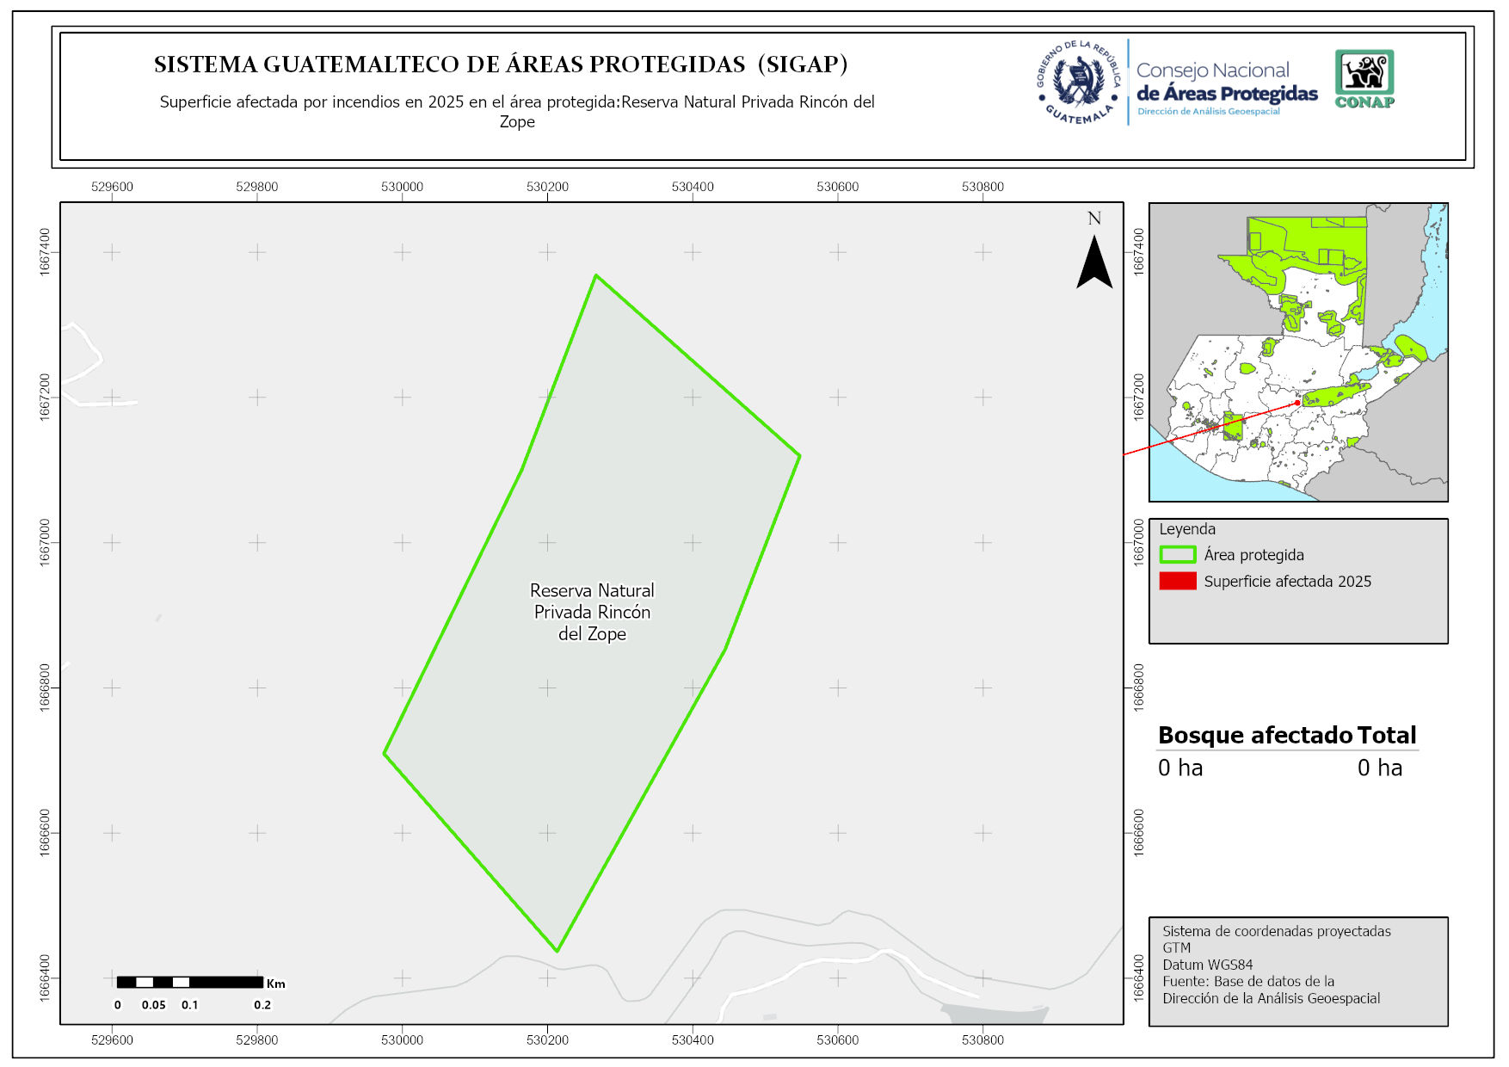Screen dimensions: 1509x1067
Task: Click the Leyenda heading in the legend box
Action: (x=1186, y=529)
